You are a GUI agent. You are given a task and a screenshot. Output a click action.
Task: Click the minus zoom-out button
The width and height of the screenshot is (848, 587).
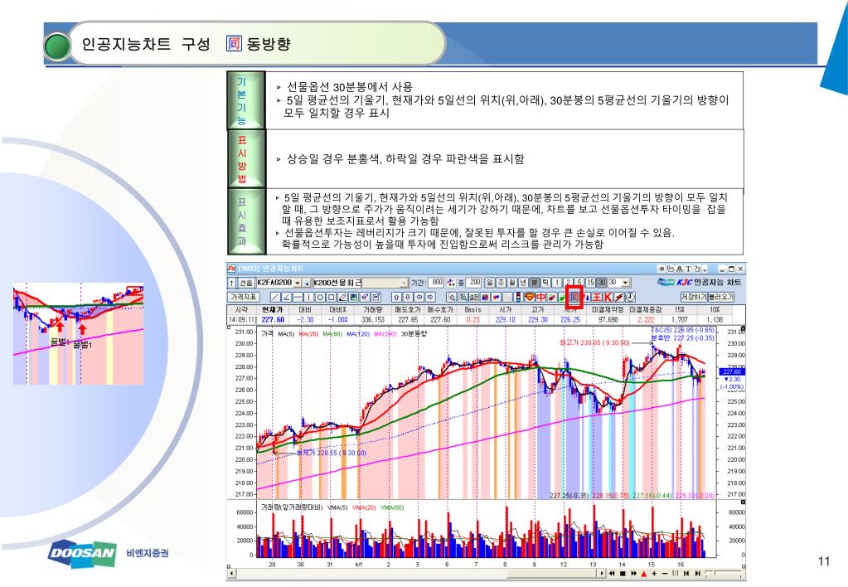coord(665,574)
